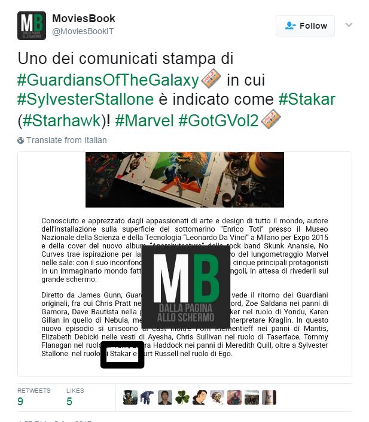Open the Wolverine avatar in likers list
The image size is (369, 422).
click(x=130, y=397)
